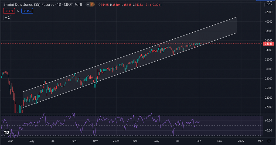This screenshot has width=276, height=145.
Task: Click the RSI 60.00 axis label
Action: tap(268, 120)
